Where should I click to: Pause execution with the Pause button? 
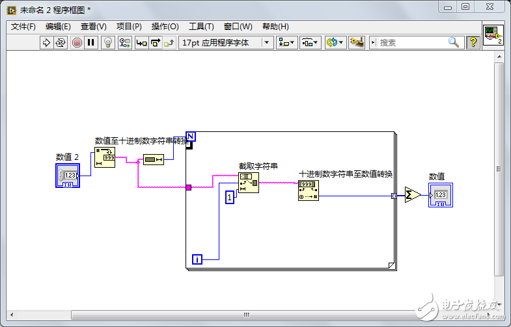point(91,43)
